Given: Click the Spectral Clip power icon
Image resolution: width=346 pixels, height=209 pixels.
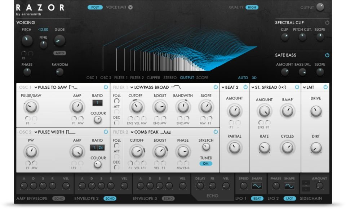Looking at the screenshot, I should 327,22.
